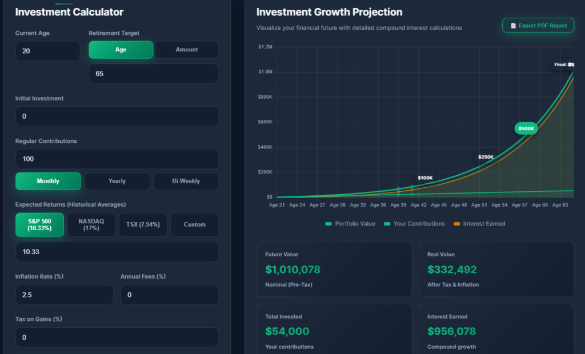Click the Your Contributions legend marker

point(387,224)
